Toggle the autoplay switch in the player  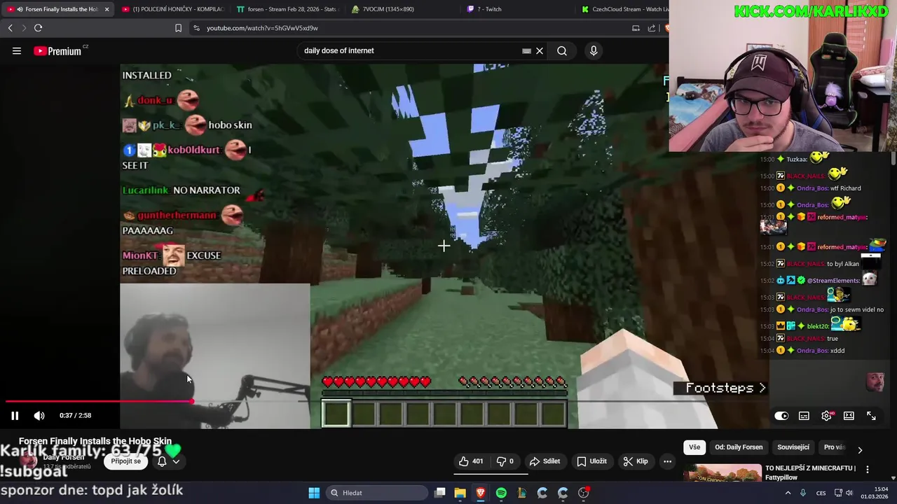(x=781, y=416)
